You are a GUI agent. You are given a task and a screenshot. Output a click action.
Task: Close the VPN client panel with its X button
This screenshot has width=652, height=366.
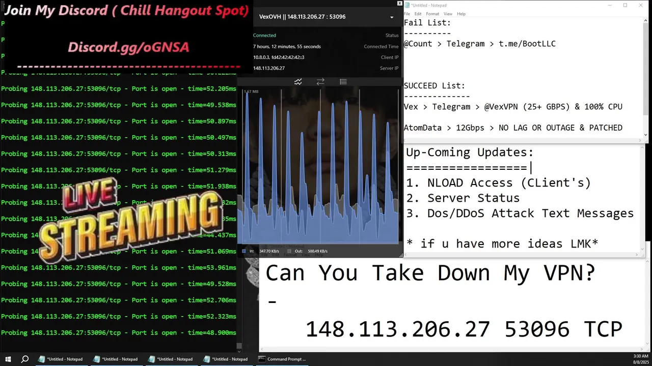pyautogui.click(x=399, y=4)
